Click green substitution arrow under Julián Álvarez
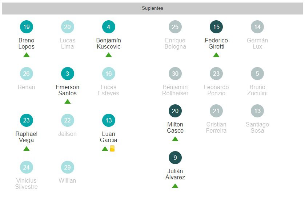Viewport: 305px width, 204px height. click(175, 186)
